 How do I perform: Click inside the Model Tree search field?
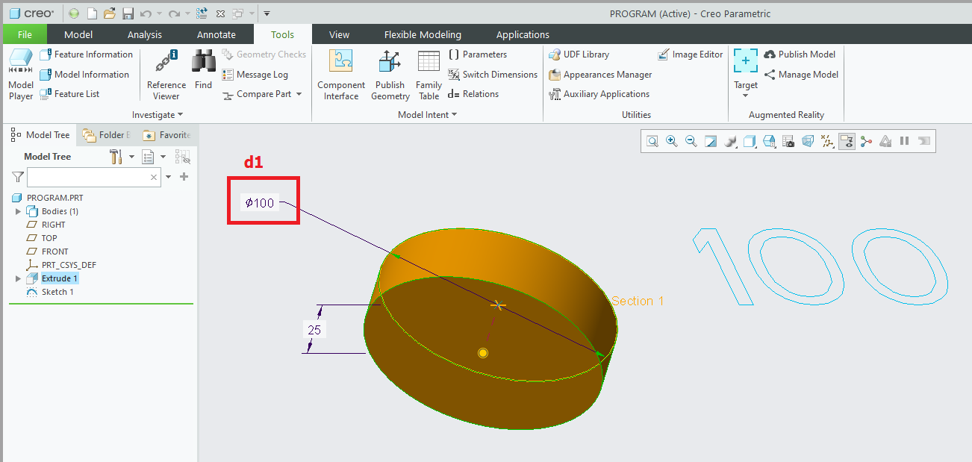coord(90,177)
